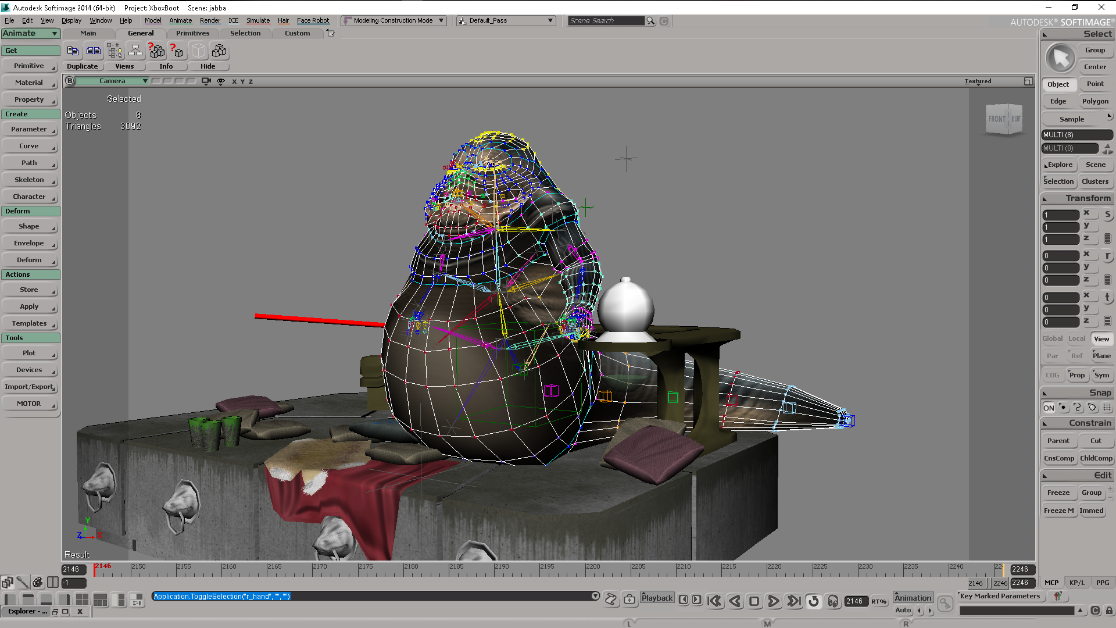This screenshot has width=1116, height=628.
Task: Enable snap to grid icon
Action: (1107, 408)
